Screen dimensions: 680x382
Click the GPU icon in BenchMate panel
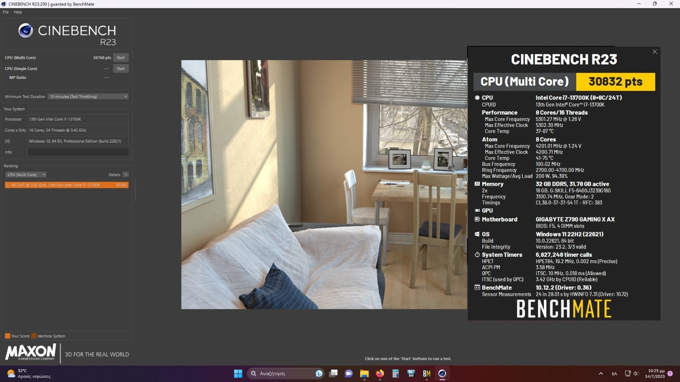[x=477, y=211]
